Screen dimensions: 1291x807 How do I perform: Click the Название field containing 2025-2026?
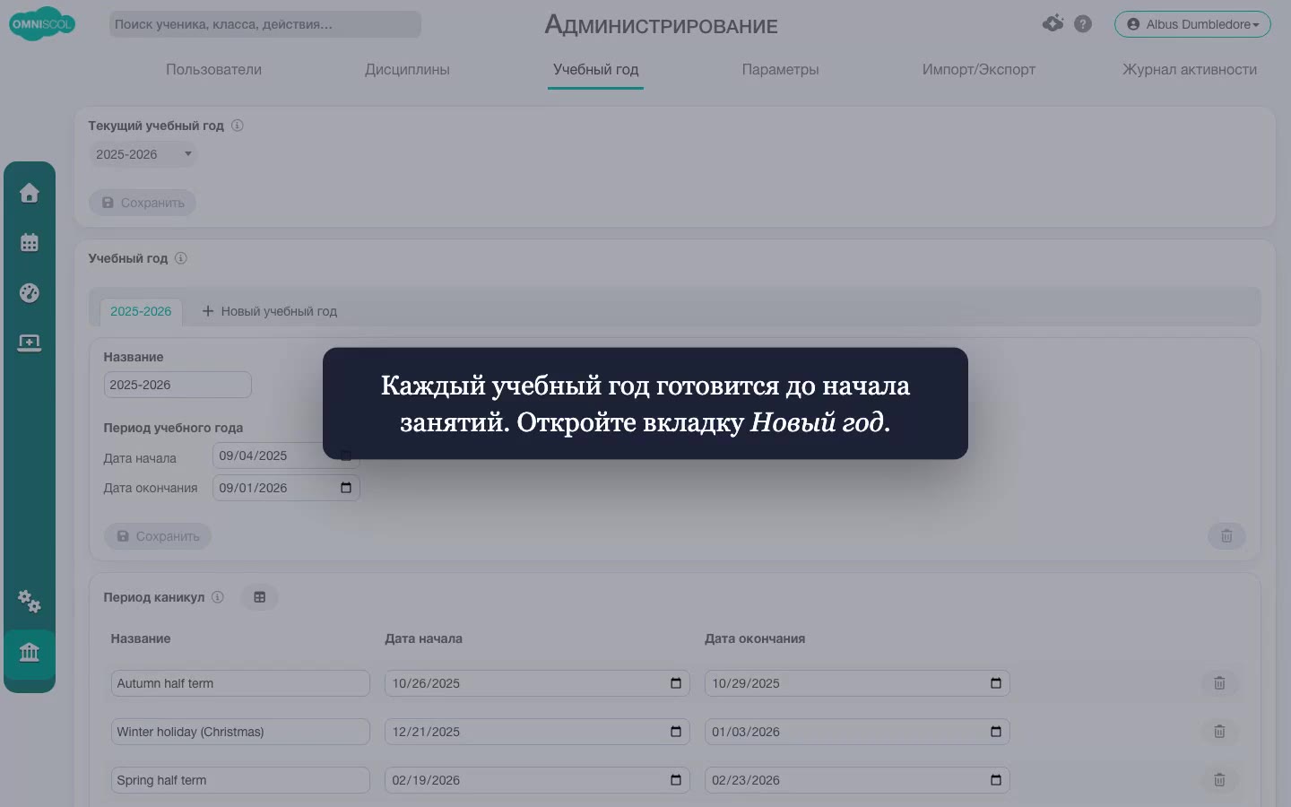[178, 385]
